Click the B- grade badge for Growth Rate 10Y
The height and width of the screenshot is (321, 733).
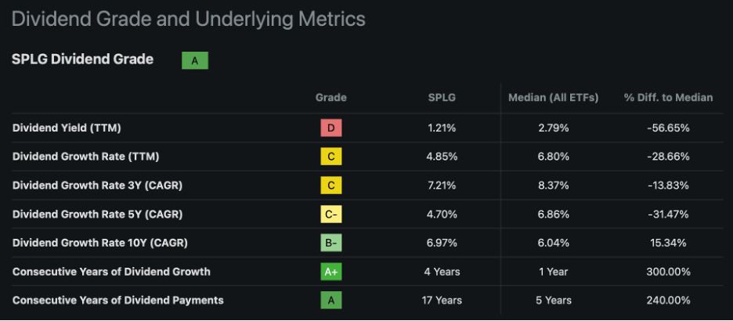tap(331, 243)
